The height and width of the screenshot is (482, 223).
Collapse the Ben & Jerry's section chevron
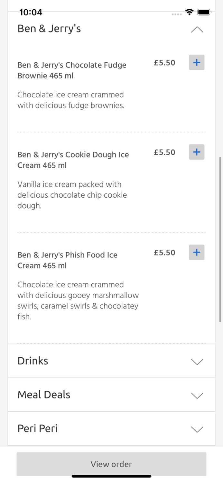coord(197,30)
